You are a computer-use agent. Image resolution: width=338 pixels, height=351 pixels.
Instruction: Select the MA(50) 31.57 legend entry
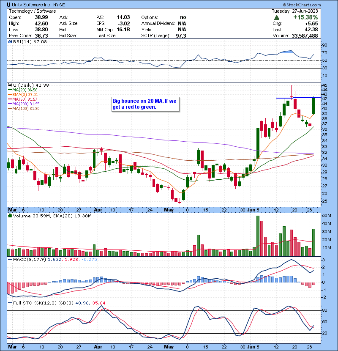pyautogui.click(x=23, y=99)
